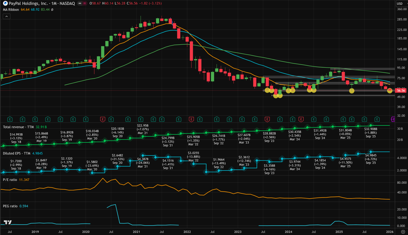408x235 pixels.
Task: Click the low price value L56.28
Action: [120, 4]
